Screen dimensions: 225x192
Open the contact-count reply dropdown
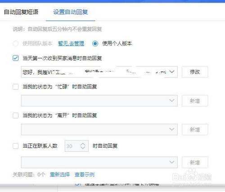click(x=99, y=162)
